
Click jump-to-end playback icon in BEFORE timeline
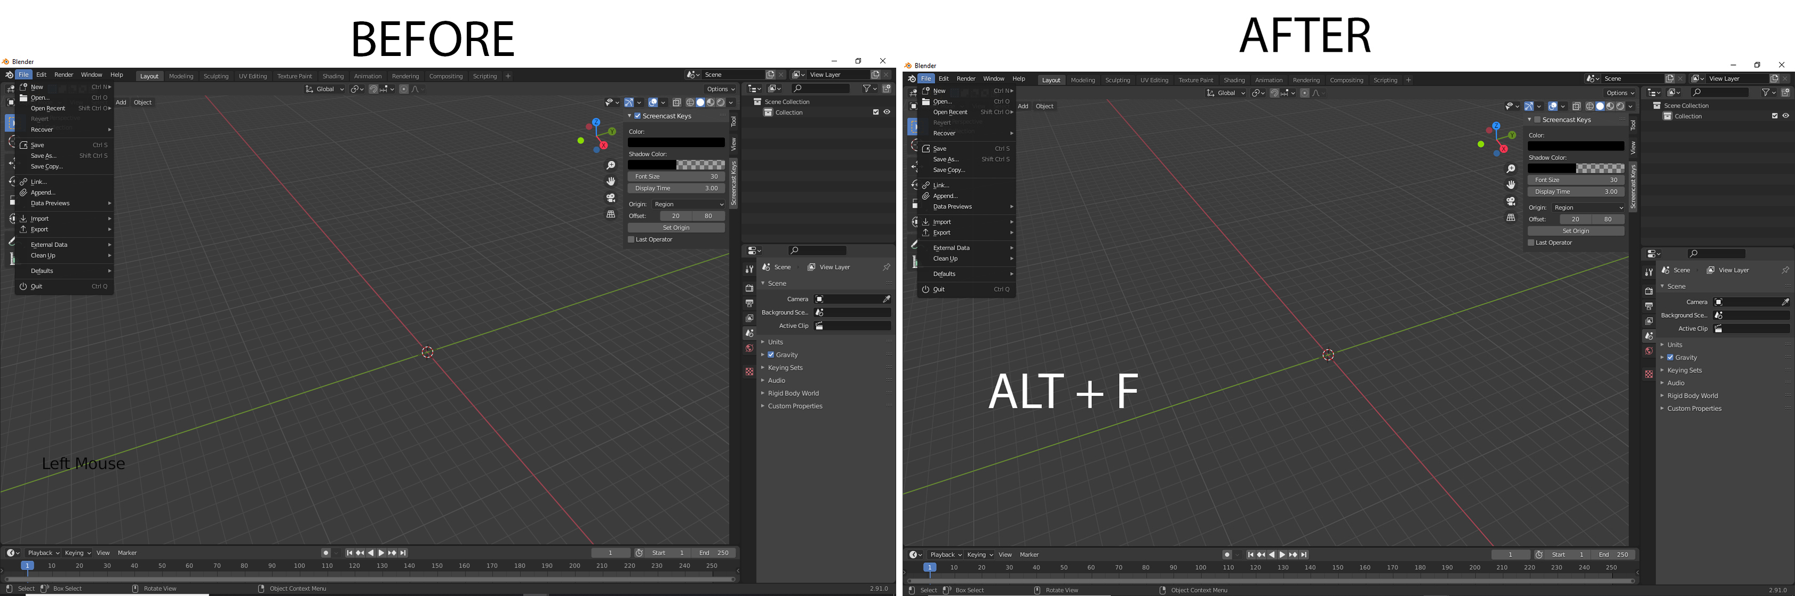[x=403, y=553]
